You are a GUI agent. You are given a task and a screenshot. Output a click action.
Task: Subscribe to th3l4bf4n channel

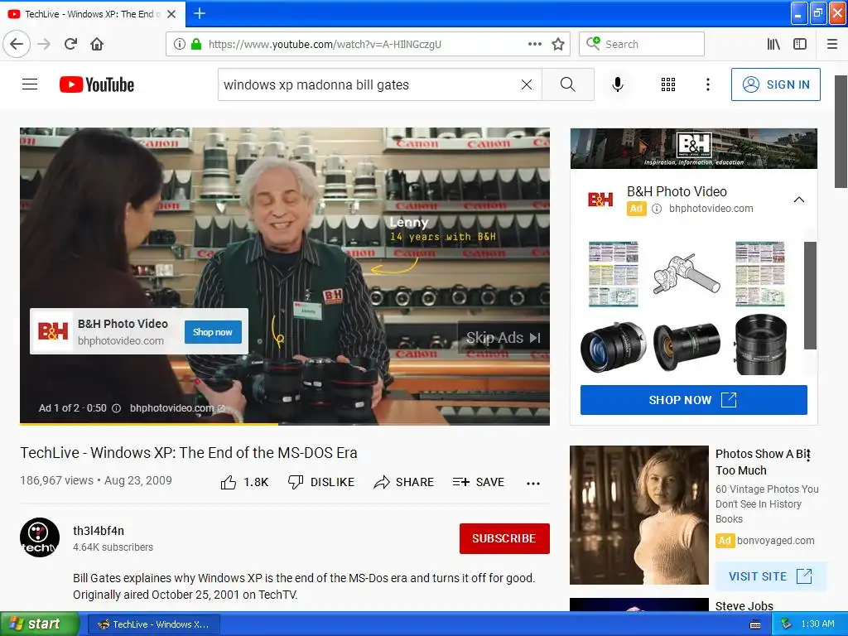[504, 538]
